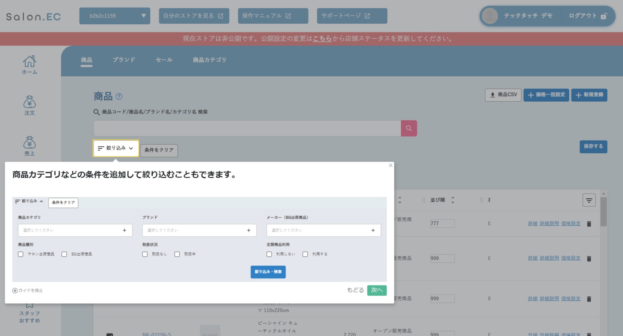Focus the product search input field
The height and width of the screenshot is (336, 623).
coord(247,128)
